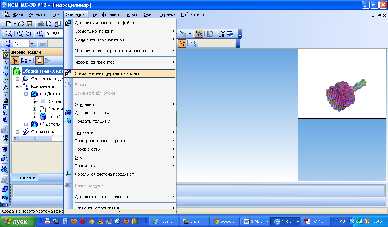Toggle the highlighted two-cube toolbar button beside the flashlight
388x227 pixels.
(x=199, y=34)
